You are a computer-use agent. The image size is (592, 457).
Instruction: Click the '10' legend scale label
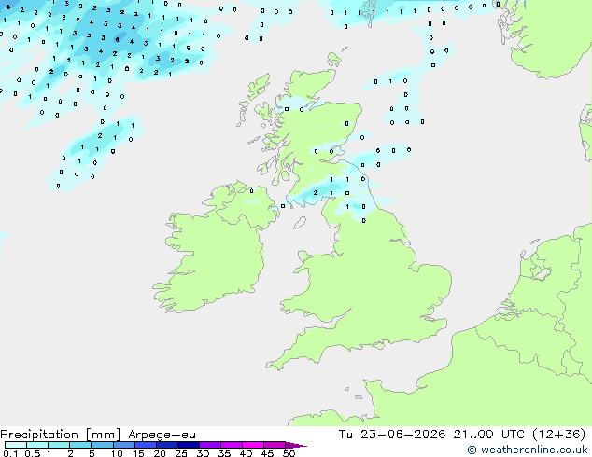[117, 453]
